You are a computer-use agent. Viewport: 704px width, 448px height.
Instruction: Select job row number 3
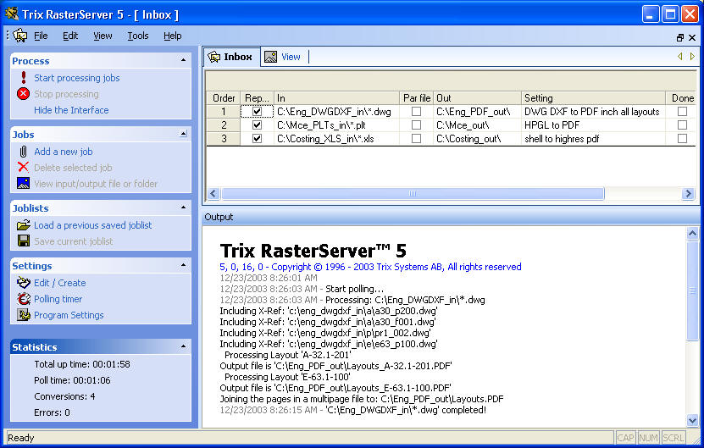[x=224, y=139]
